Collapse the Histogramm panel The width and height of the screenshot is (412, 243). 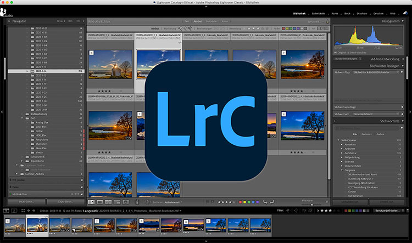(403, 21)
